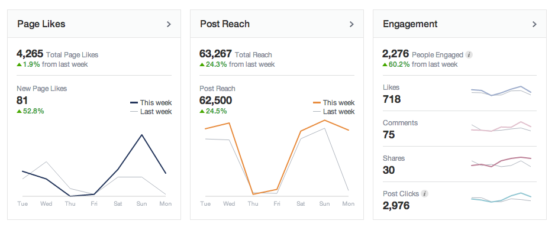Open Engagement details chevron arrow

tap(534, 24)
